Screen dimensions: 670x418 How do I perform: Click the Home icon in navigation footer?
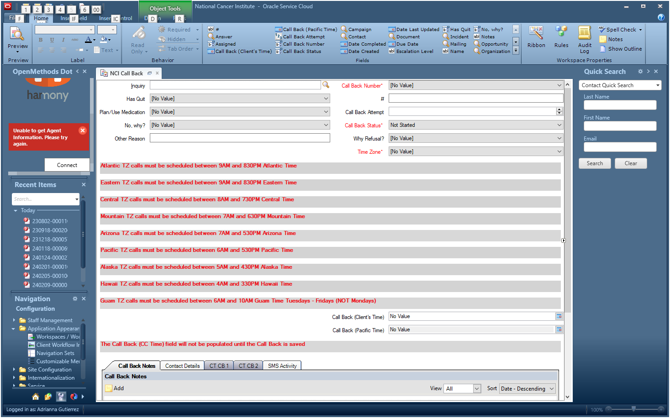pos(35,397)
